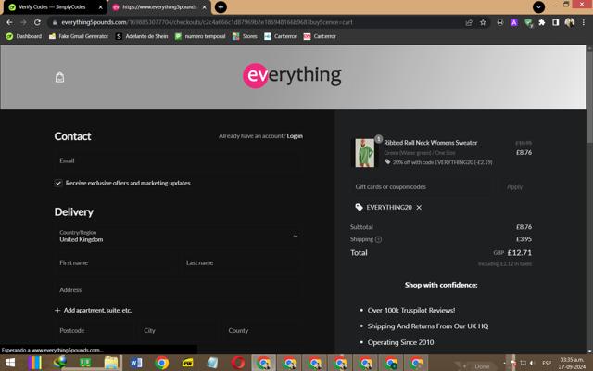Click the Last name field
Viewport: 593px width, 371px height.
(x=242, y=263)
